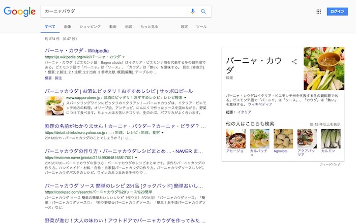This screenshot has width=356, height=223.
Task: Open the もっと見る menu
Action: 149,26
